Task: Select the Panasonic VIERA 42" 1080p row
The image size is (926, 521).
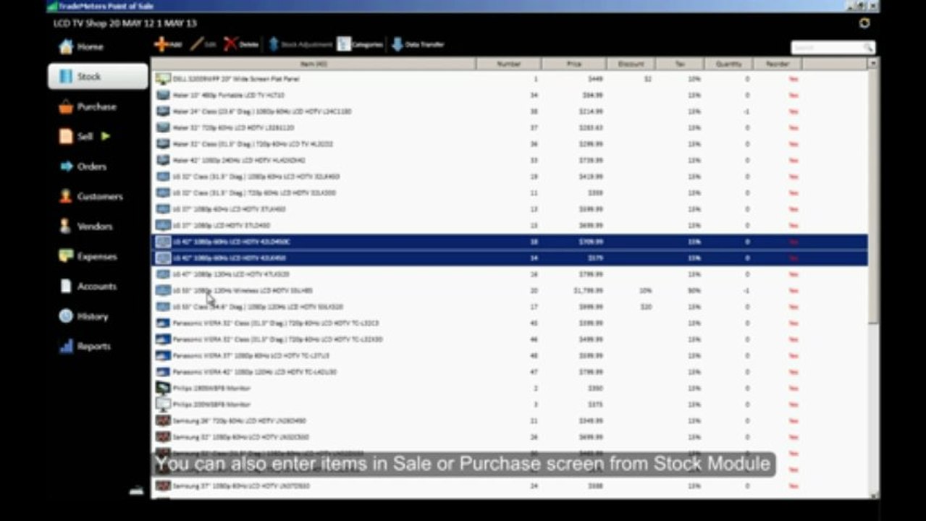Action: click(510, 372)
